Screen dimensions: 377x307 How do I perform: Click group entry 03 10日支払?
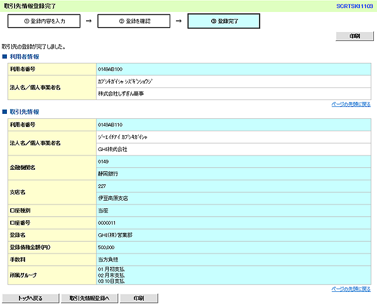point(111,281)
